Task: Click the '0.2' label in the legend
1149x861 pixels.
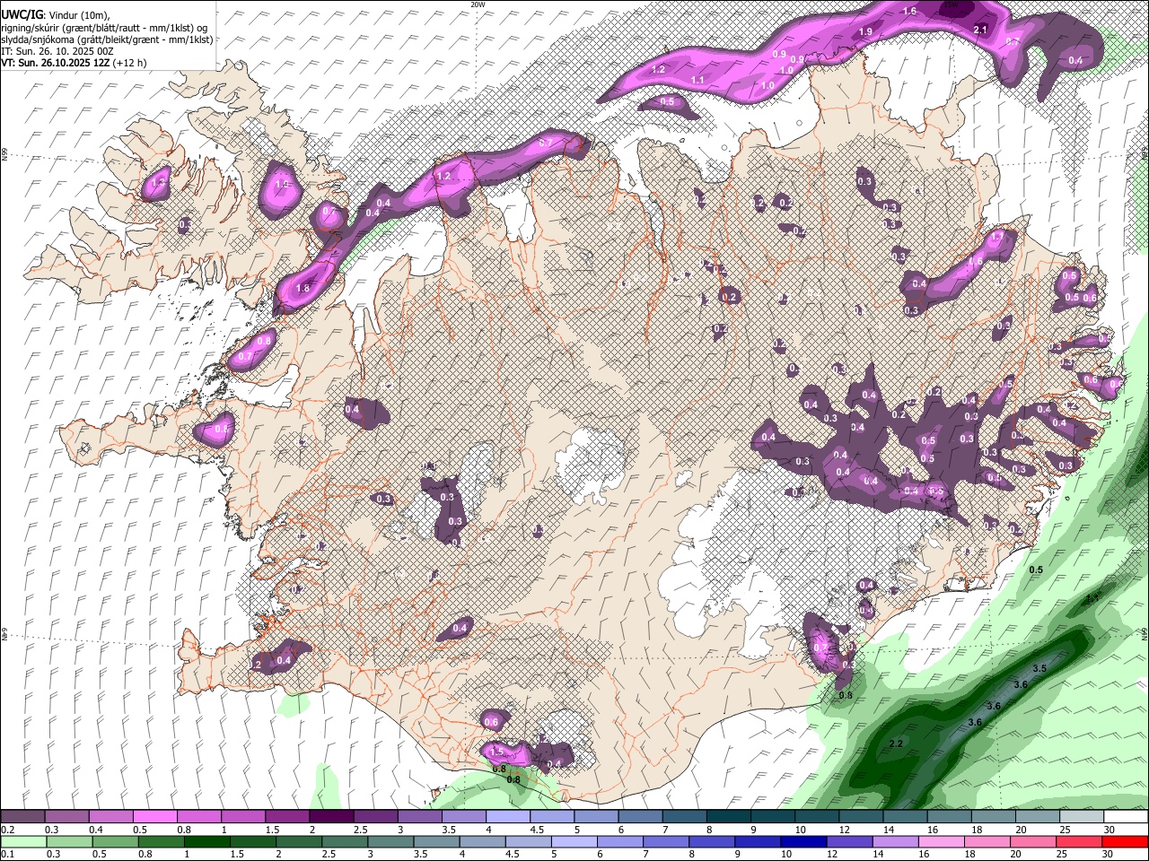Action: pos(8,830)
